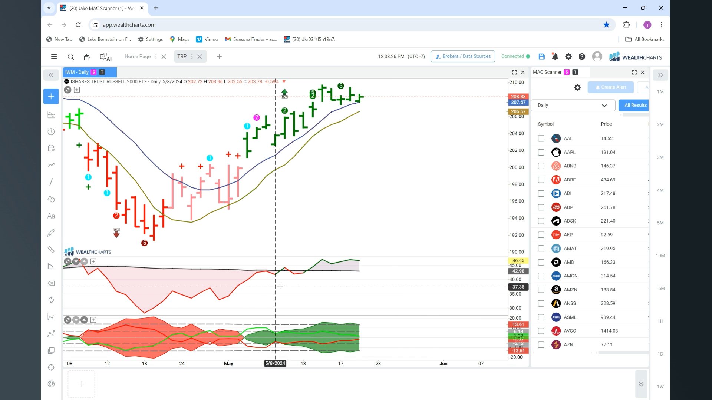This screenshot has height=400, width=712.
Task: Hide indicator on the main chart
Action: point(67,90)
